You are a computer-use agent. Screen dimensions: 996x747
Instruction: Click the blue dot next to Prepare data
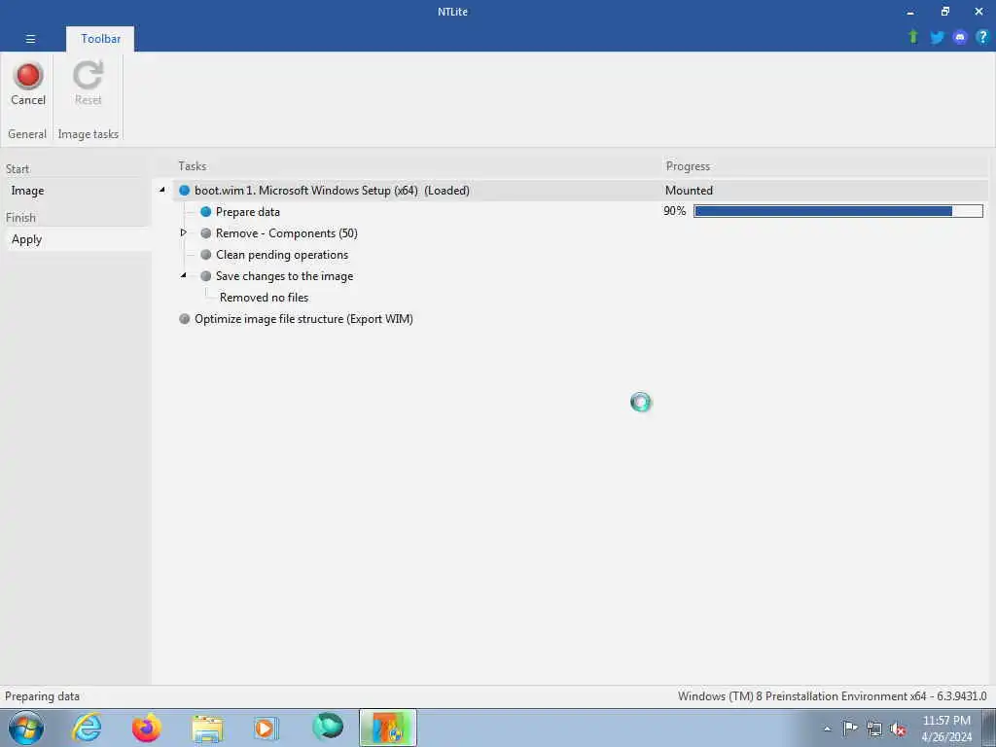pos(206,211)
